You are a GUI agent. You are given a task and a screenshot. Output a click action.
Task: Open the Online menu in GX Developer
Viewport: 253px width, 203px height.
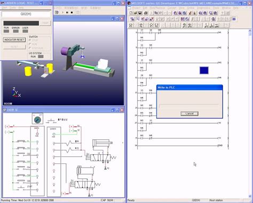191,8
